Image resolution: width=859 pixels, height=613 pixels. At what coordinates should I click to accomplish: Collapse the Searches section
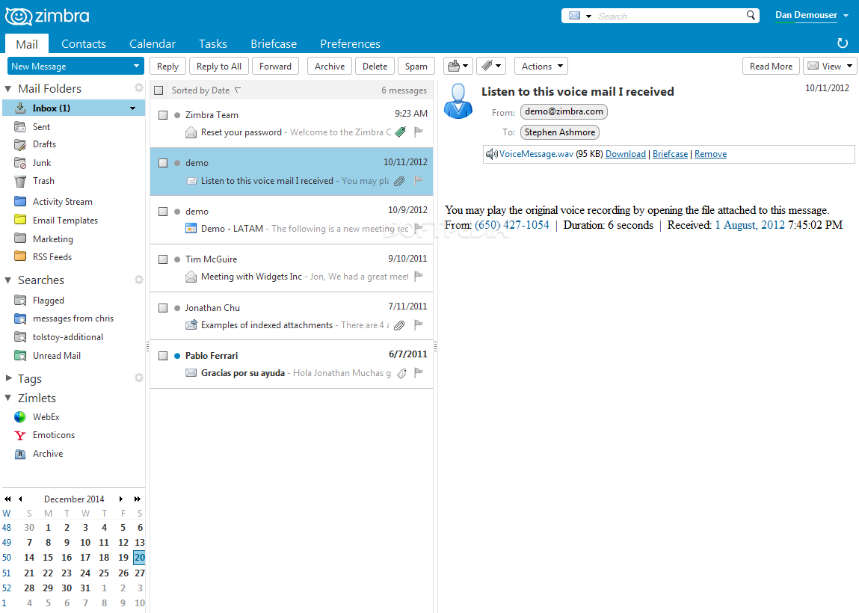click(x=7, y=280)
